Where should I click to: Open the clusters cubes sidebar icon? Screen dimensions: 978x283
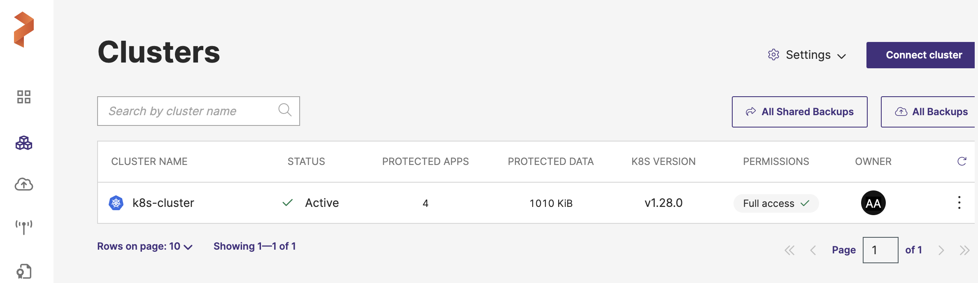coord(24,143)
